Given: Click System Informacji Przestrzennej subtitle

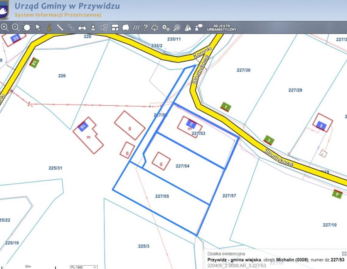Looking at the screenshot, I should click(58, 15).
